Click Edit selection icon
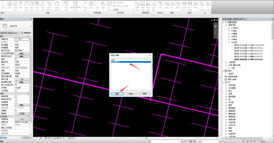The height and width of the screenshot is (143, 274). [x=178, y=5]
